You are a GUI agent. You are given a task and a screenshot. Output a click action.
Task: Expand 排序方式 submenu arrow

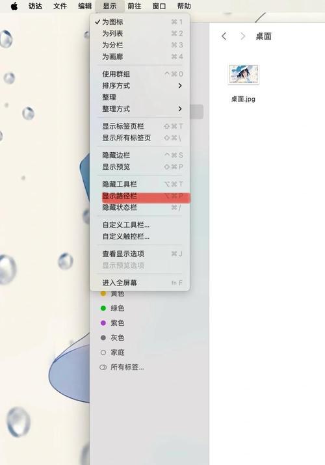pyautogui.click(x=180, y=86)
